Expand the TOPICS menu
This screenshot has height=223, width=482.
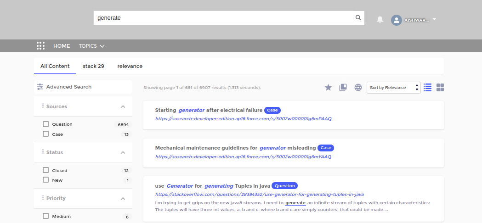91,46
